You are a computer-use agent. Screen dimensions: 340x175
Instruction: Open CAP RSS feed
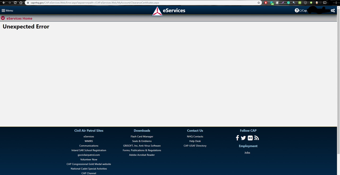coord(257,138)
